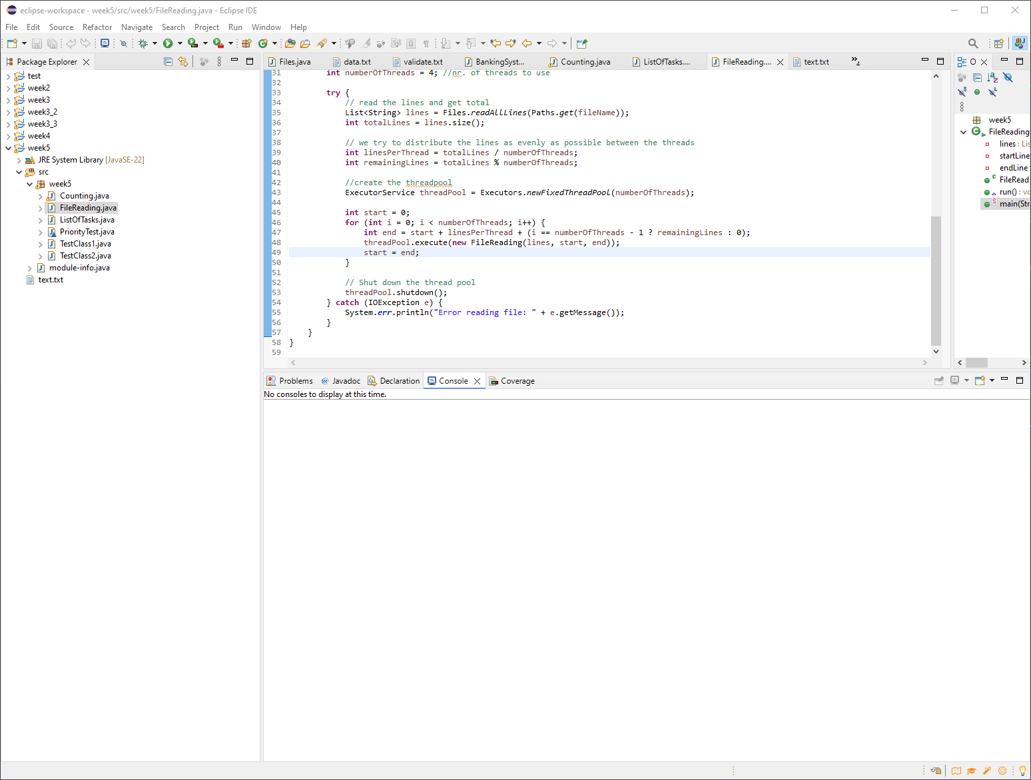Toggle Sort alphabetically in Outline view
This screenshot has width=1031, height=780.
992,78
